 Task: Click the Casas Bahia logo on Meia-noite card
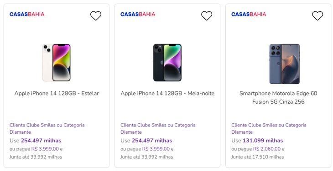point(138,14)
